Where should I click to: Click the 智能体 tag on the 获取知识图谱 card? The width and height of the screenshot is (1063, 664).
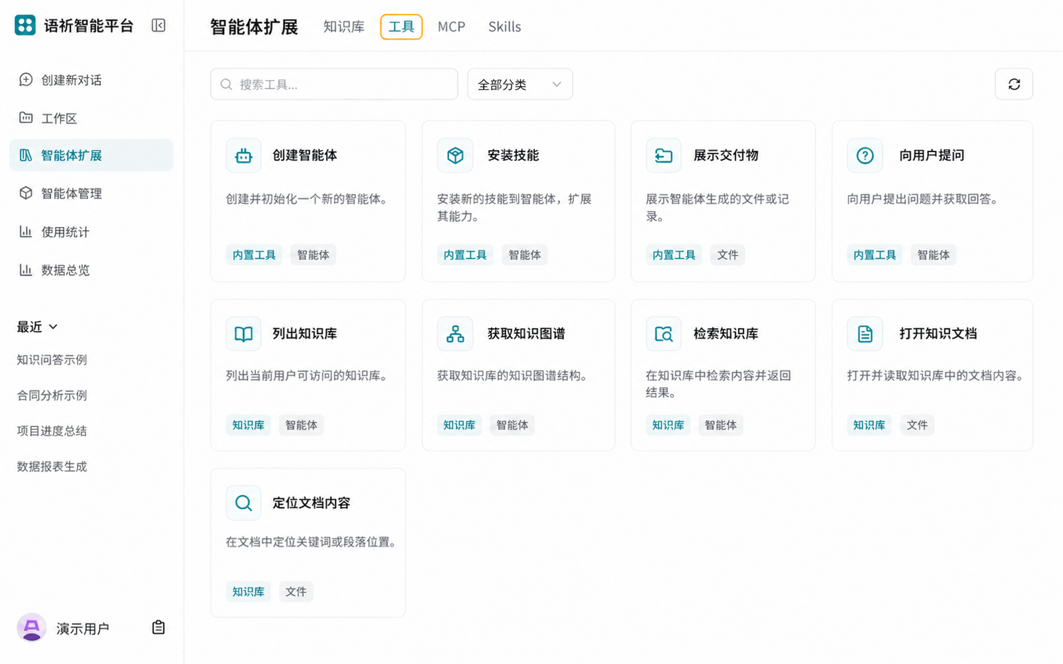[x=512, y=425]
